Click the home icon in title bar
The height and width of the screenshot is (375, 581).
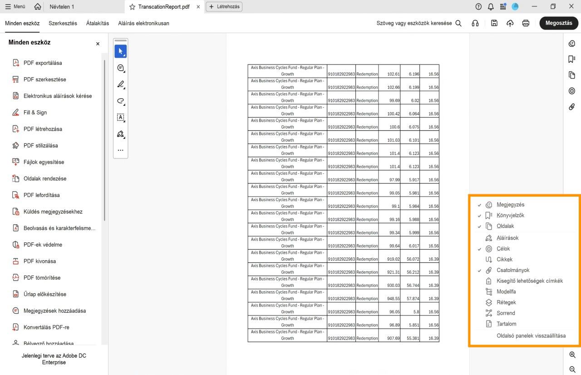[38, 7]
